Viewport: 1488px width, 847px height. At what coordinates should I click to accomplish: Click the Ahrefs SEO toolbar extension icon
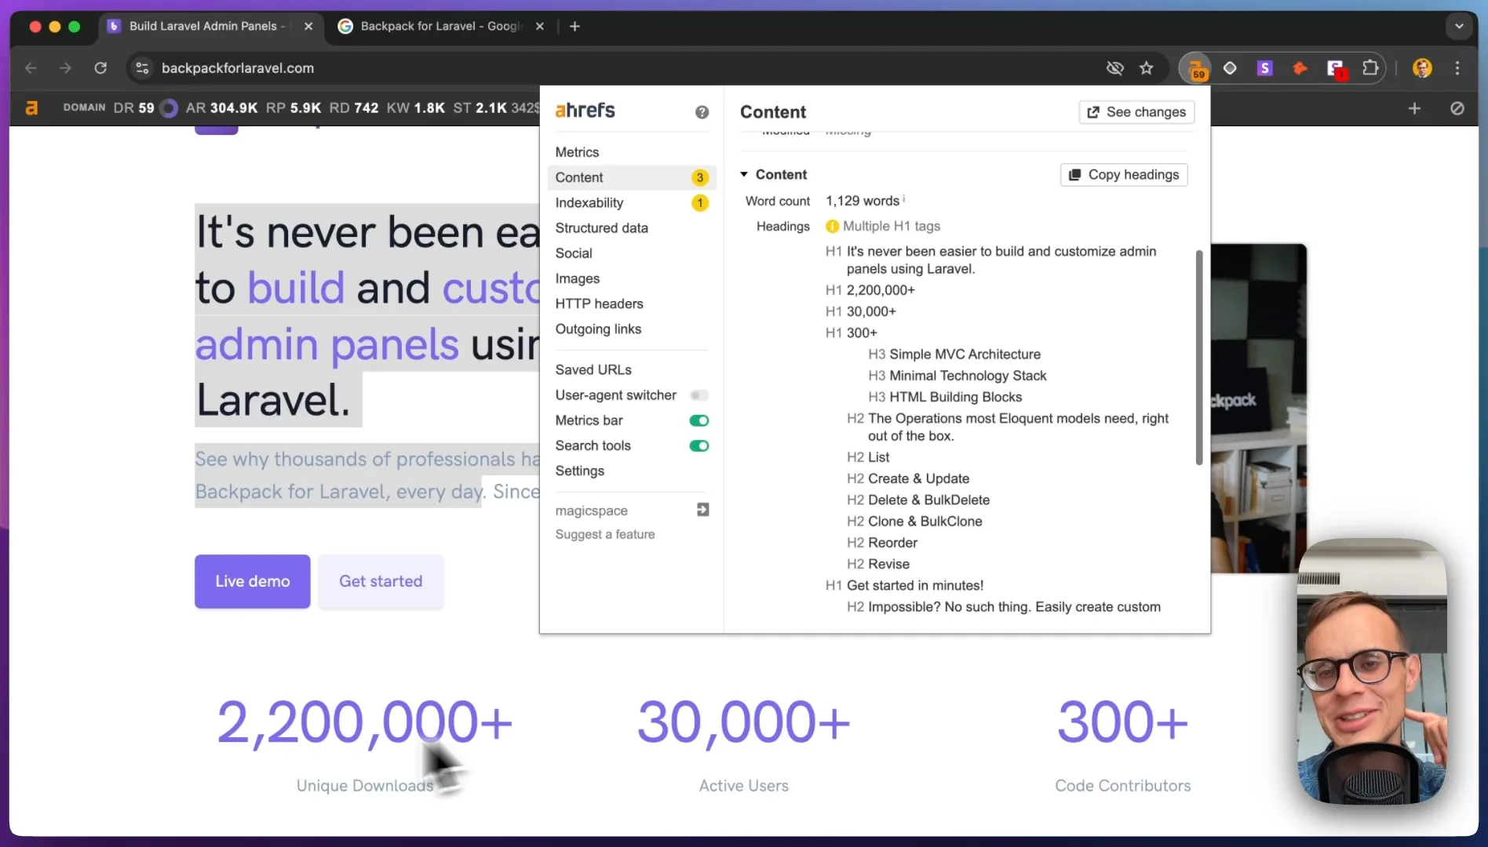click(x=1196, y=68)
